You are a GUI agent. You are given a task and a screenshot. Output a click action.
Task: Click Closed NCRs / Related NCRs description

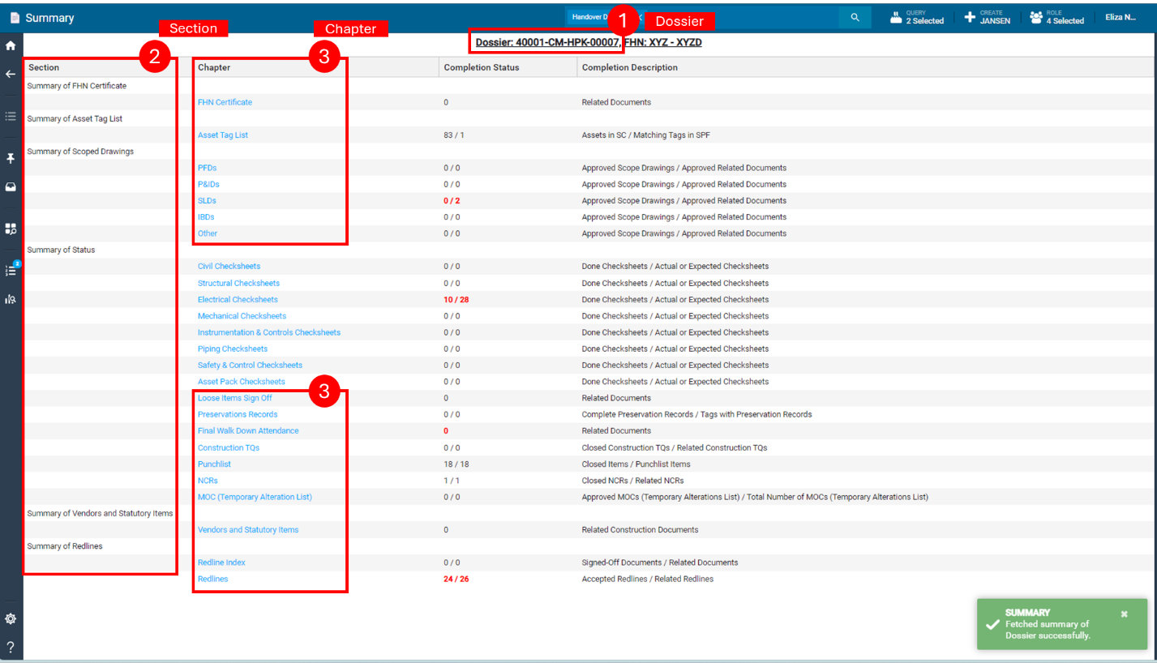[x=632, y=481]
